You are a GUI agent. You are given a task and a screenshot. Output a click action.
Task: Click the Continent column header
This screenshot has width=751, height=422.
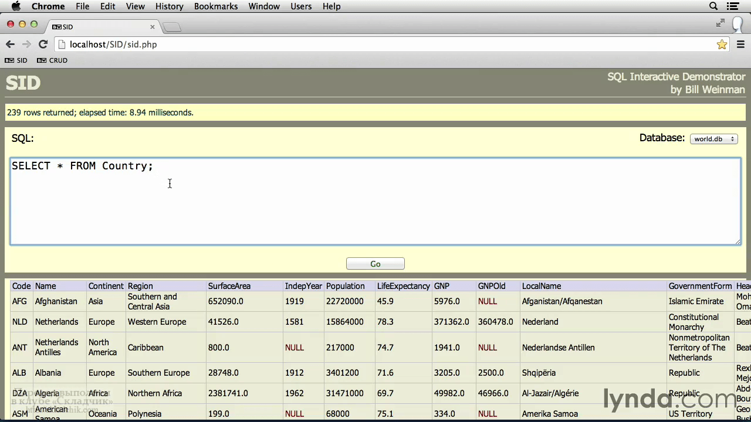(106, 286)
